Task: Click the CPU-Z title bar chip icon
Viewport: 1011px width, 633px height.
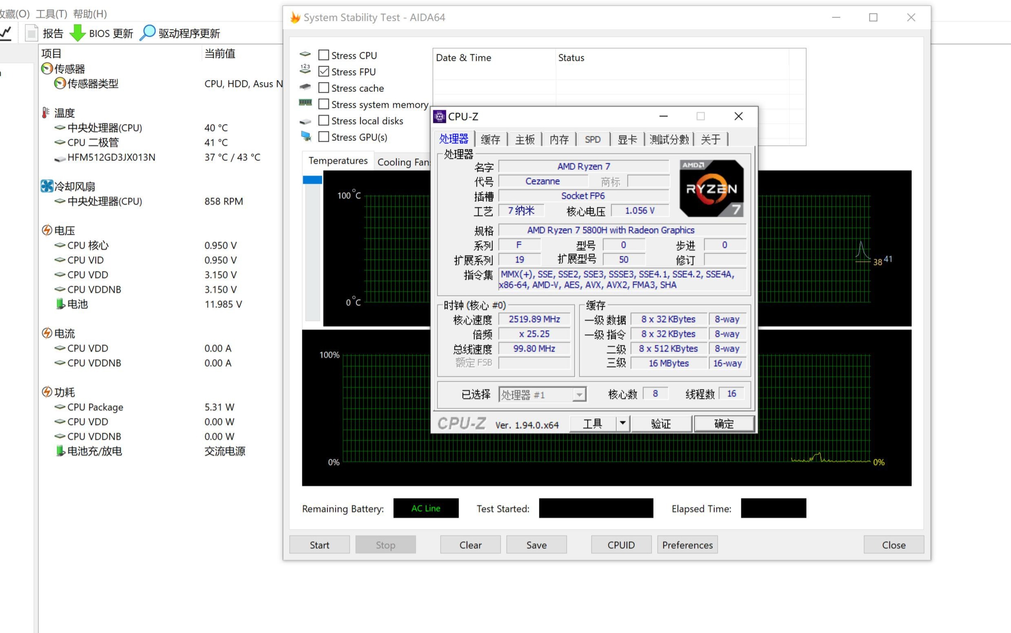Action: click(x=439, y=116)
